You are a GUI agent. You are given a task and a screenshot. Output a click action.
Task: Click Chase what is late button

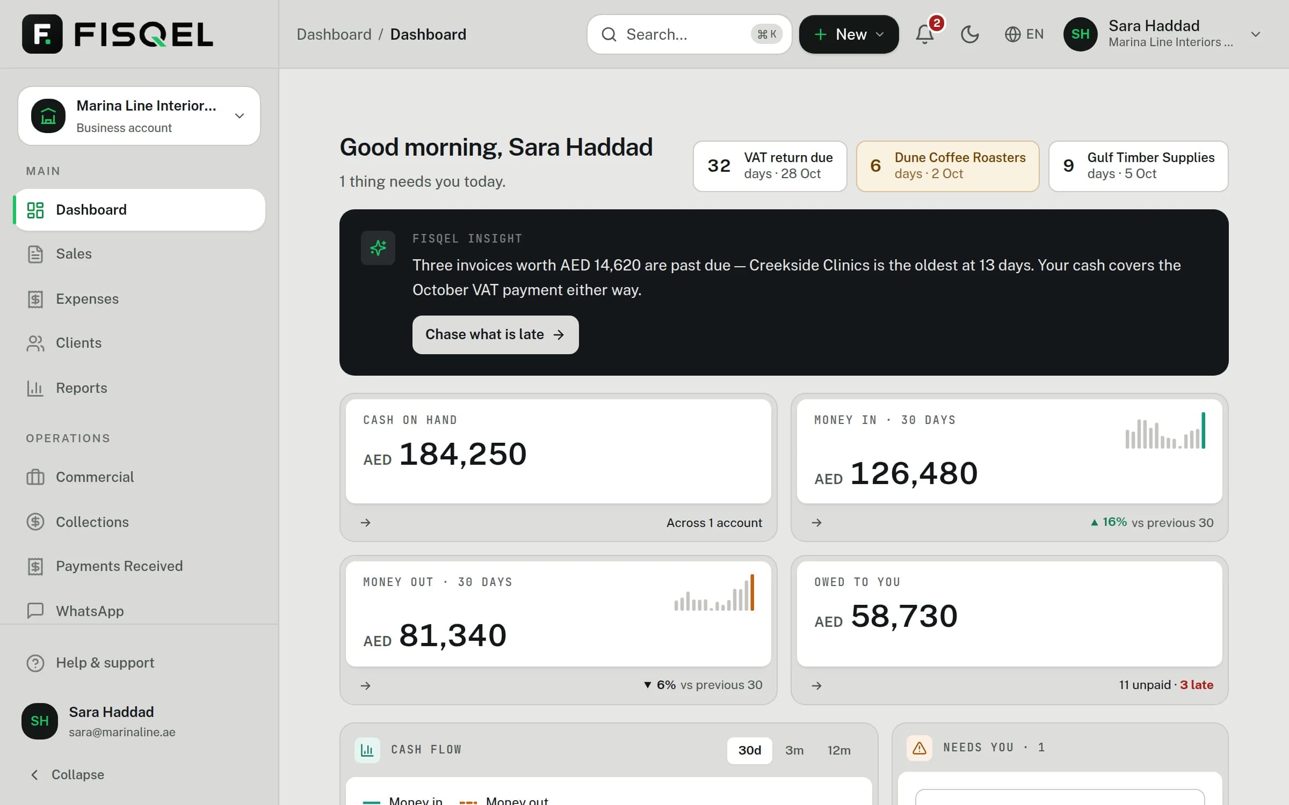(495, 334)
